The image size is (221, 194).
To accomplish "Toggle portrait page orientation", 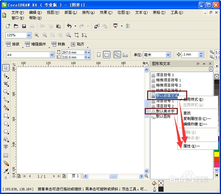I will (99, 55).
